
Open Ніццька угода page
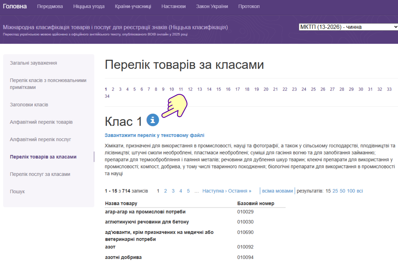click(89, 6)
